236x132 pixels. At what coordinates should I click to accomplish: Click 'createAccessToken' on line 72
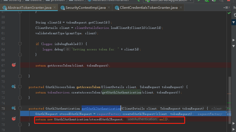click(x=86, y=92)
